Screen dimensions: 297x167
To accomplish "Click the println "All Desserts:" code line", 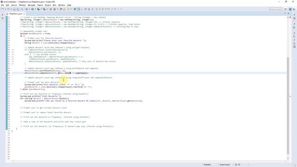I will pyautogui.click(x=41, y=96).
